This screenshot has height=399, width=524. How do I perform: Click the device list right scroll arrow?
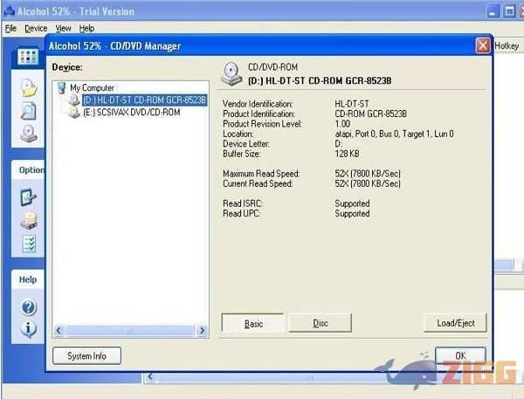(x=203, y=331)
